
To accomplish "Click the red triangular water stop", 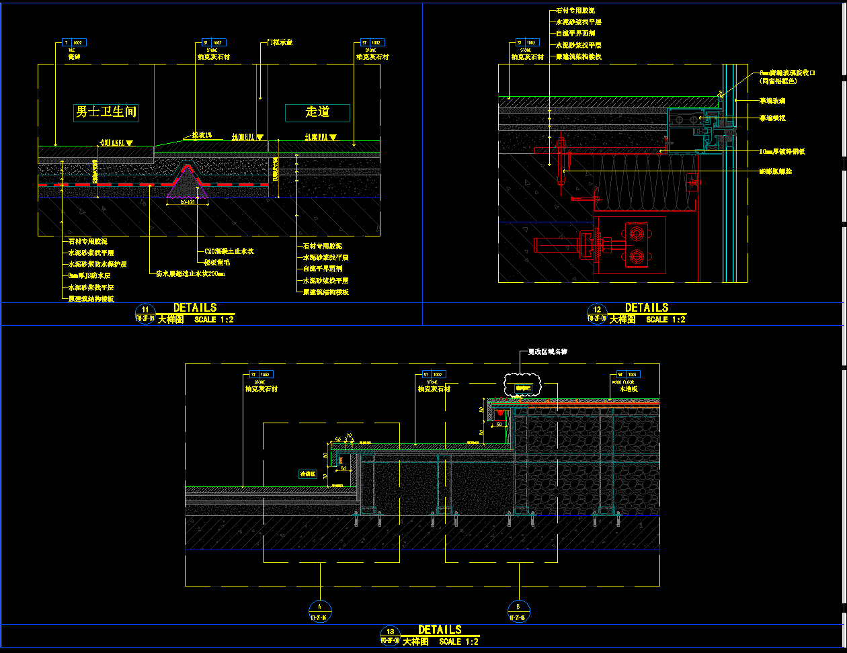I will (188, 181).
